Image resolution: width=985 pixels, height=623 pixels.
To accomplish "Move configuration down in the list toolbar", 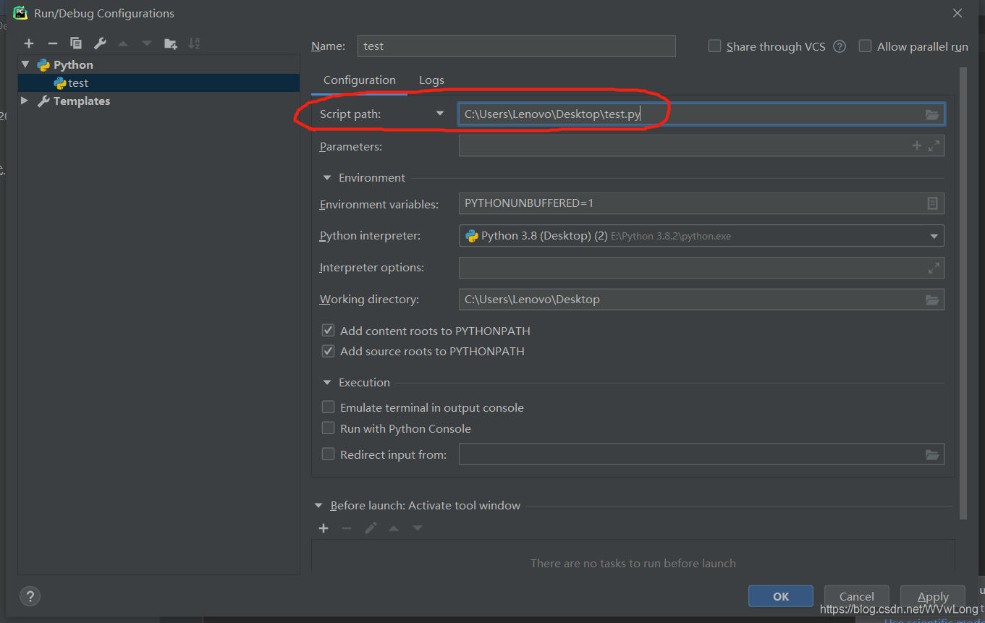I will [147, 44].
